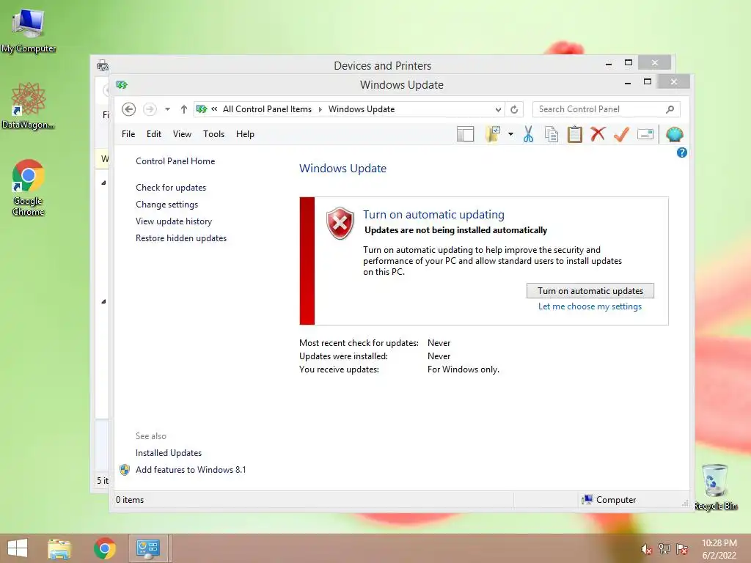751x563 pixels.
Task: Open My Computer desktop icon
Action: pyautogui.click(x=29, y=31)
